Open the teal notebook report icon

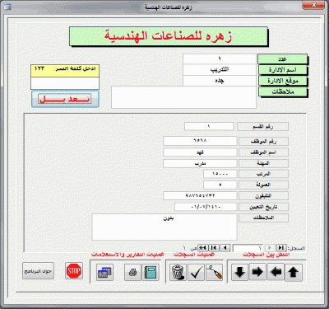point(151,272)
